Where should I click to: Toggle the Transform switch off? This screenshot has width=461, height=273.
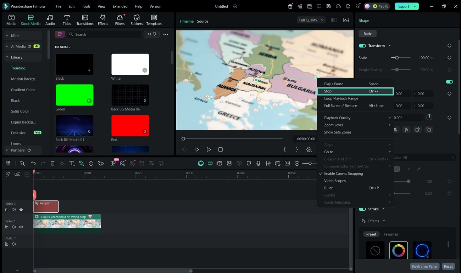(362, 46)
